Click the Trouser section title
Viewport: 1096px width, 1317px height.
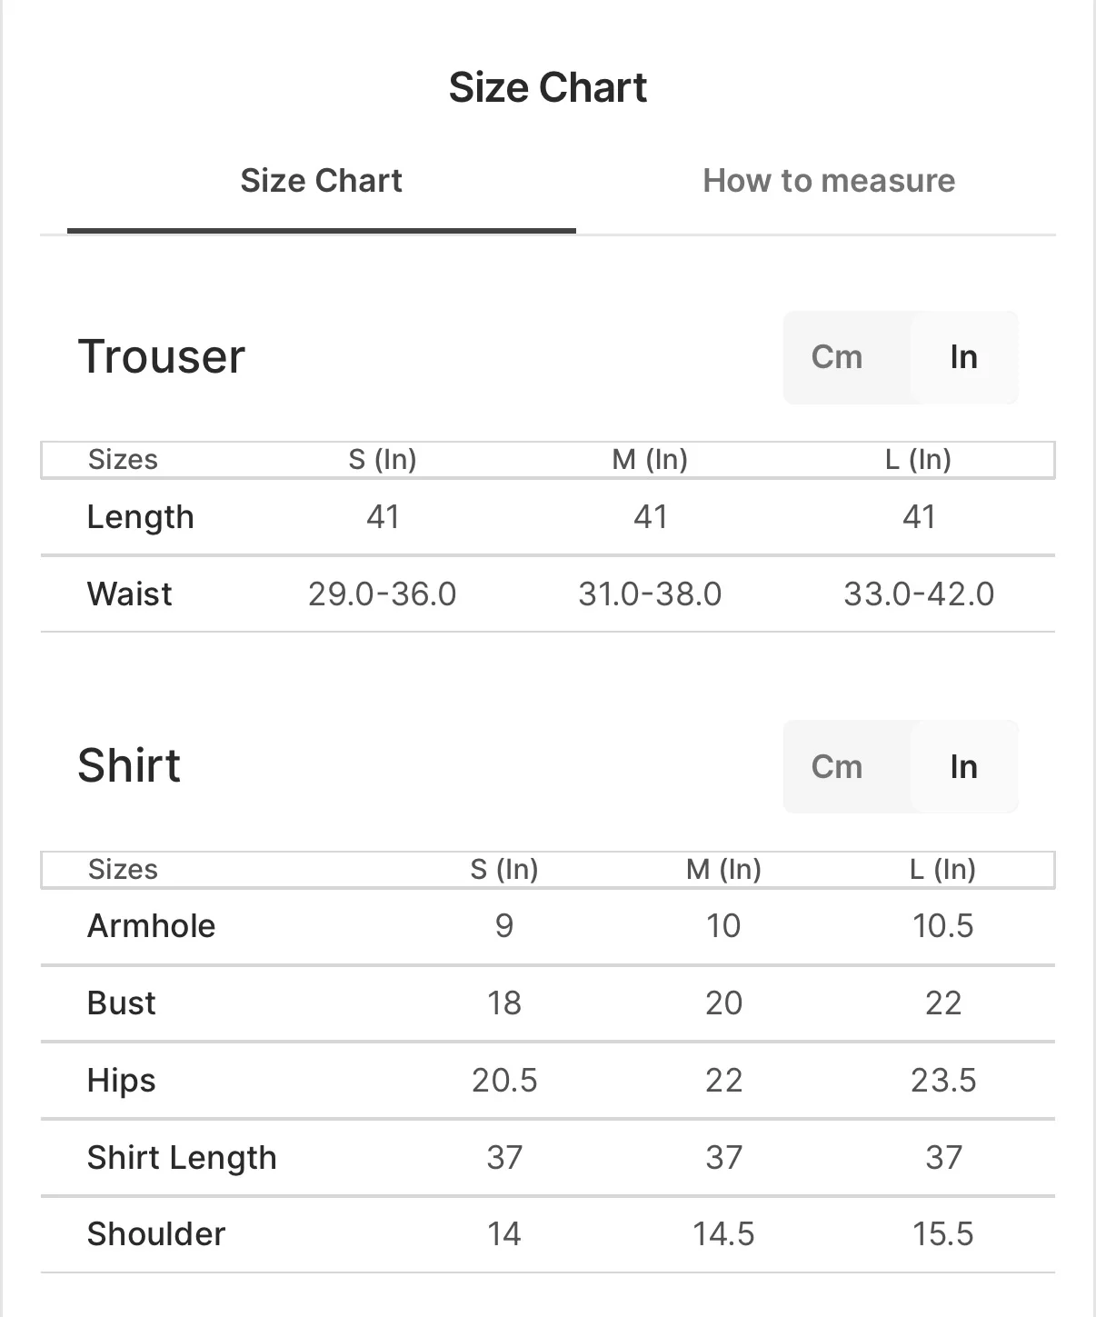pos(162,356)
